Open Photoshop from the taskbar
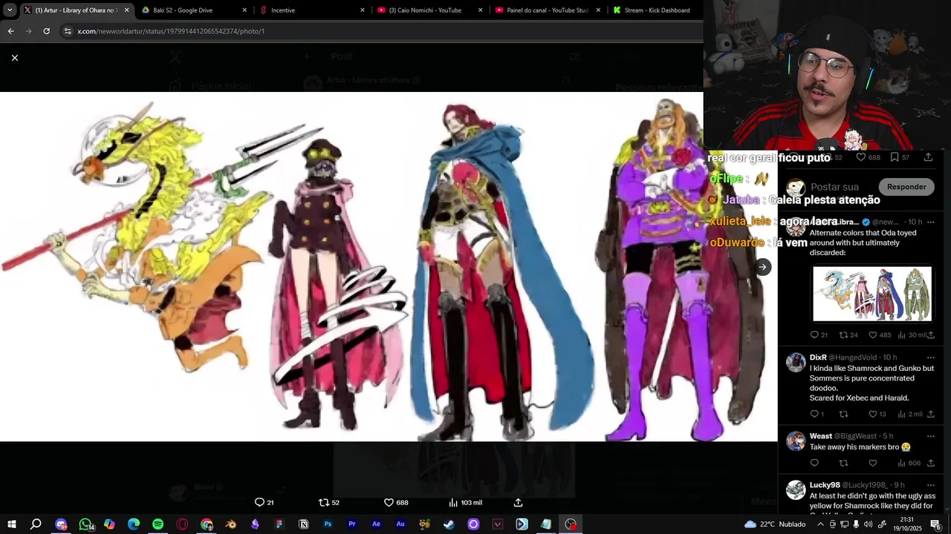Image resolution: width=951 pixels, height=534 pixels. pos(328,524)
